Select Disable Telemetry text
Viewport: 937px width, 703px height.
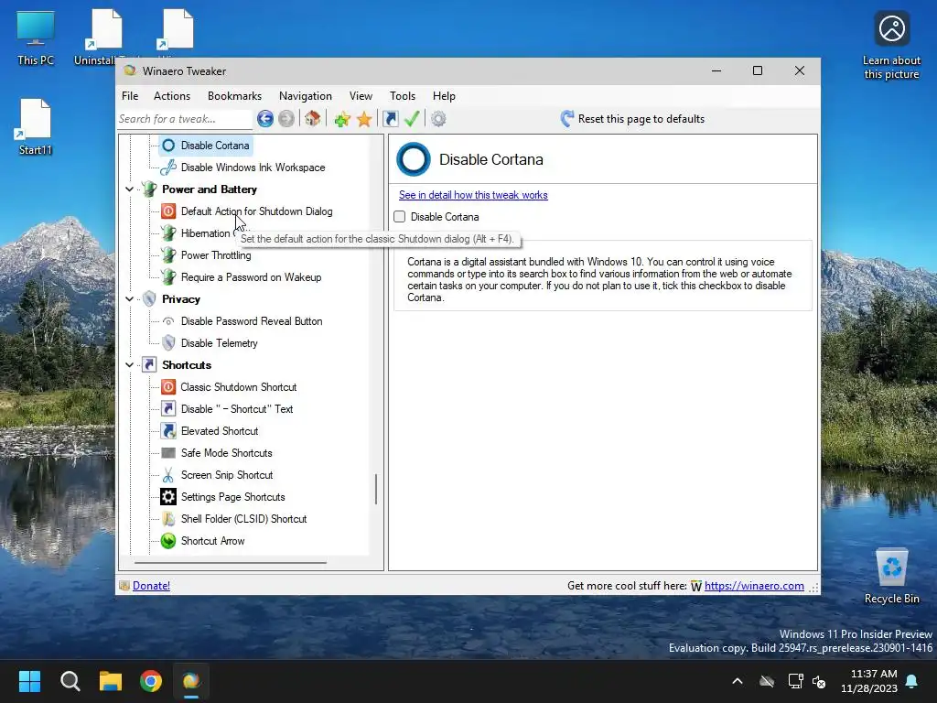pos(220,343)
